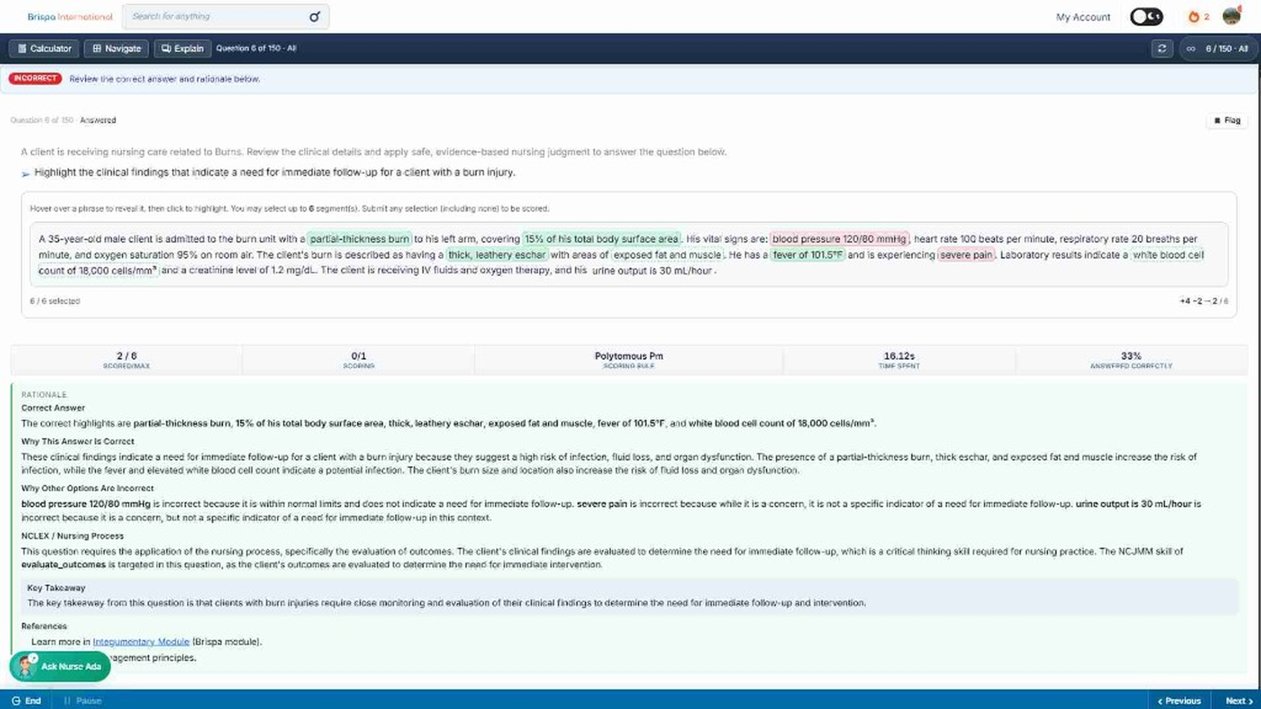Screen dimensions: 1261x709
Task: Toggle the 'urine output is 30 mL/hour' segment
Action: (x=652, y=271)
